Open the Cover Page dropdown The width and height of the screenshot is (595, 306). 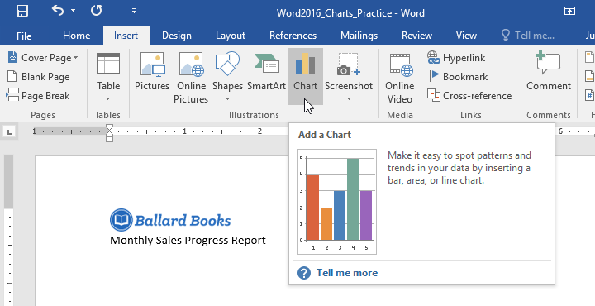[x=43, y=58]
